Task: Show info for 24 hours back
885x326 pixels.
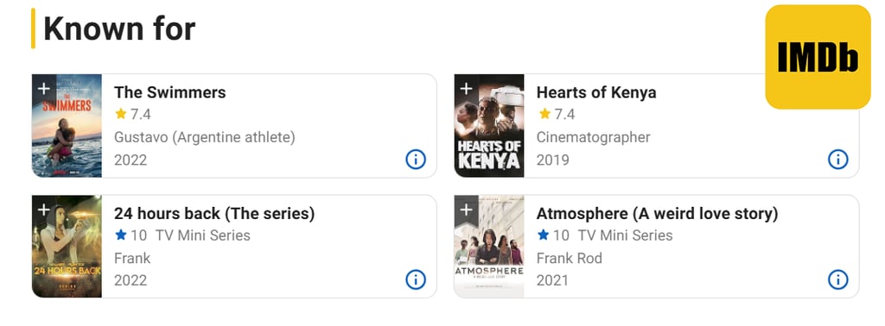Action: [416, 279]
